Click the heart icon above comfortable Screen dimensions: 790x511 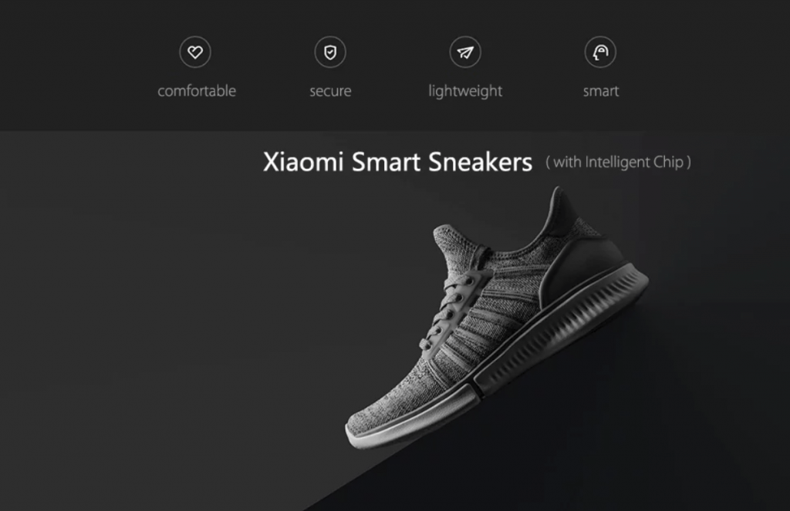click(x=195, y=52)
